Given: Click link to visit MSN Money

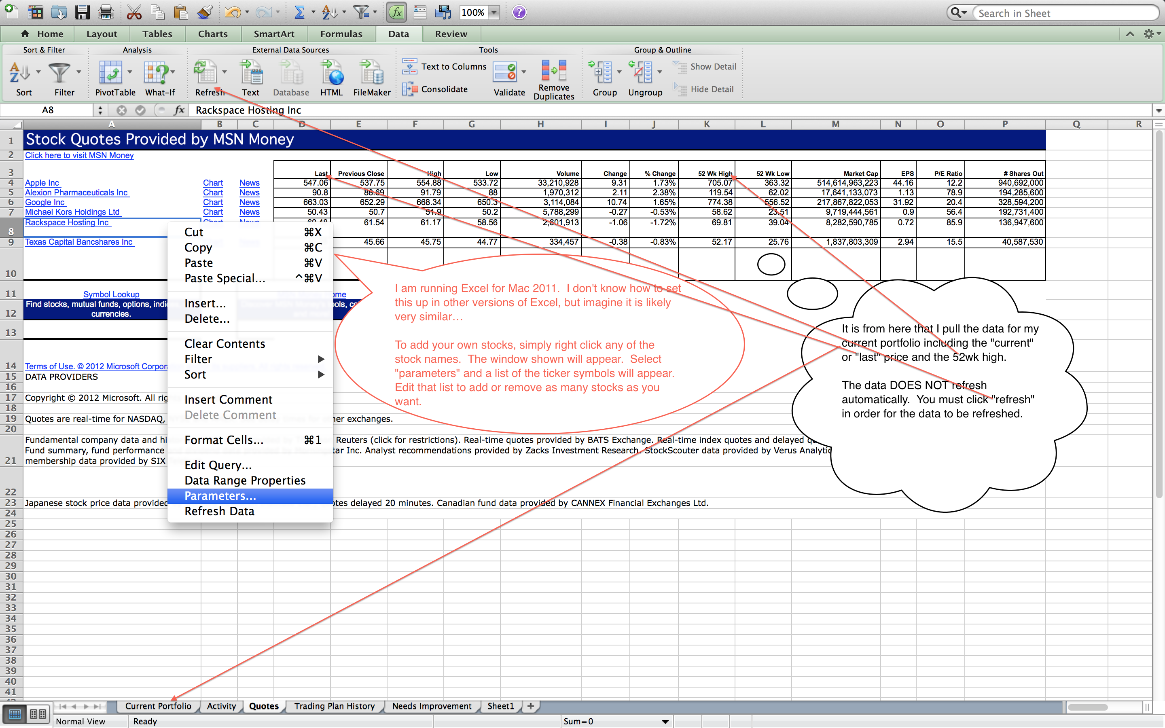Looking at the screenshot, I should (80, 154).
